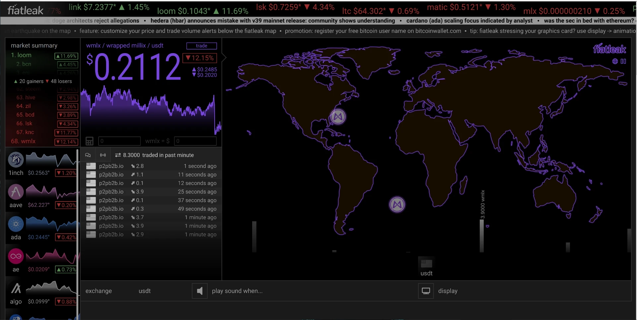Click the p2pb2b.io trade from 49 seconds ago
The width and height of the screenshot is (637, 320).
(x=151, y=209)
